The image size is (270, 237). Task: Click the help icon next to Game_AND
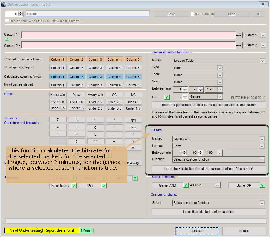[x=186, y=185]
